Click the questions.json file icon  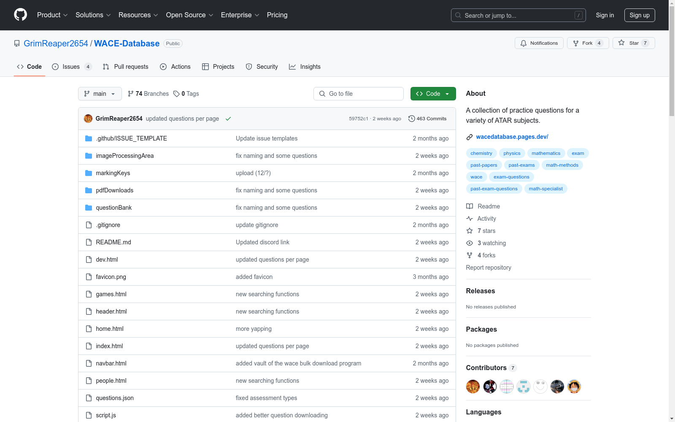(x=89, y=398)
